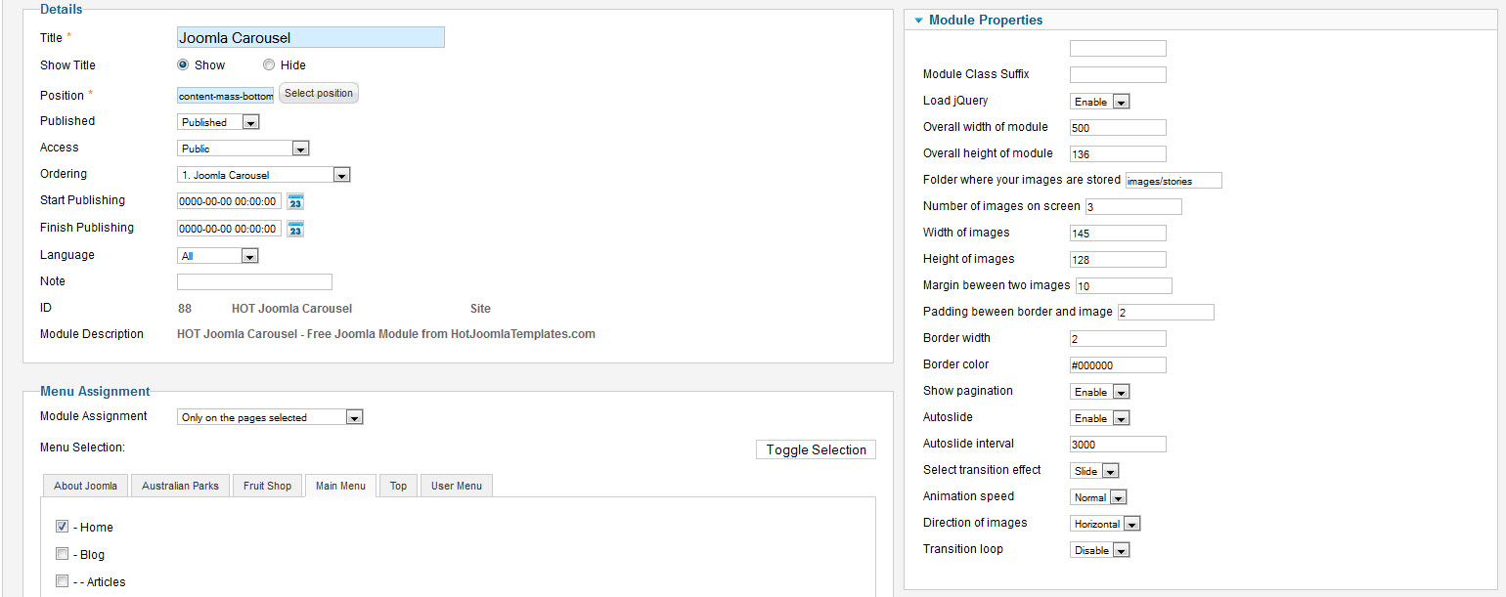Open the Select transition effect dropdown
Image resolution: width=1506 pixels, height=597 pixels.
[x=1094, y=471]
